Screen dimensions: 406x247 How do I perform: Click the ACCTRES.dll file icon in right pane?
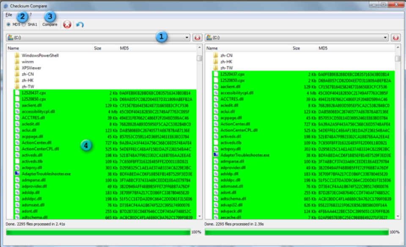(x=216, y=99)
